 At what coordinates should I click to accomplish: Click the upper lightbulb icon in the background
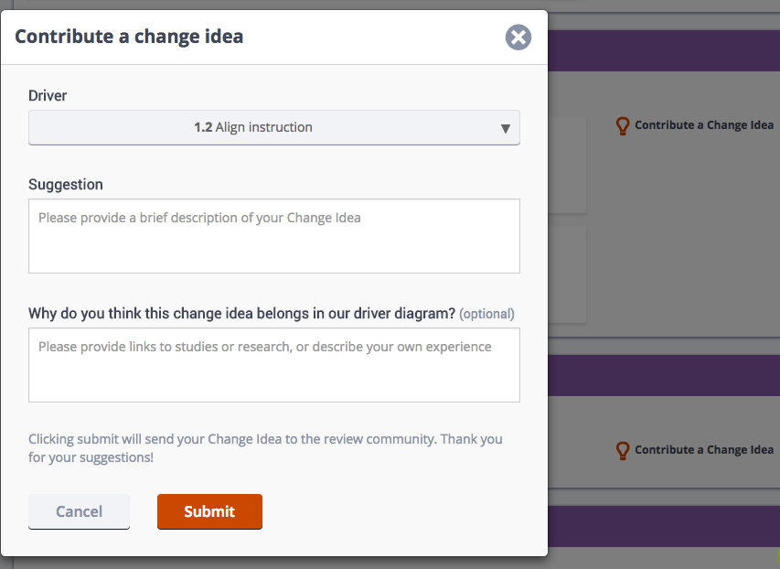[x=623, y=126]
